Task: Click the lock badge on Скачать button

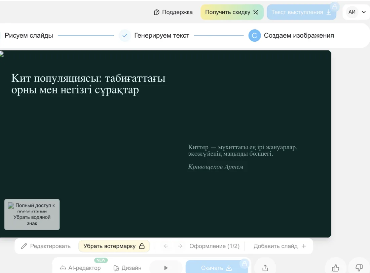Action: [245, 264]
